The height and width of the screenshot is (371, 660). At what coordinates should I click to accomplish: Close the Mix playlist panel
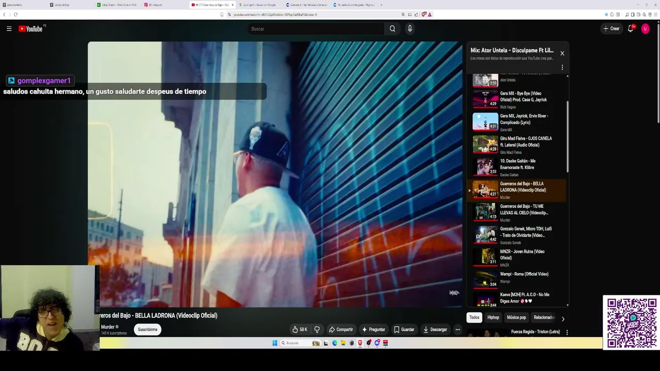[562, 53]
